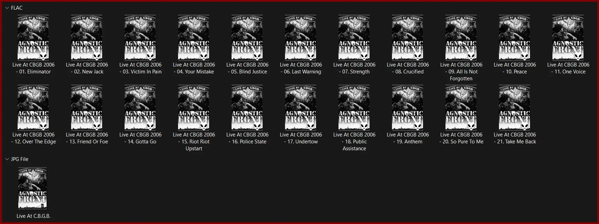The image size is (599, 224).
Task: Select the 19. Anthem cover icon
Action: pos(407,108)
